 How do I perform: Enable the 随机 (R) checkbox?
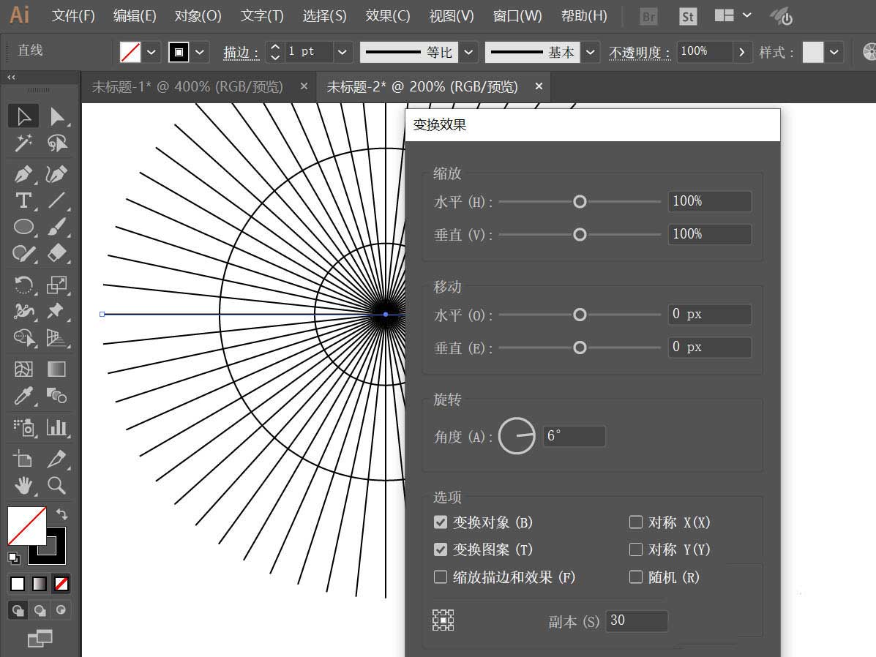[x=636, y=577]
